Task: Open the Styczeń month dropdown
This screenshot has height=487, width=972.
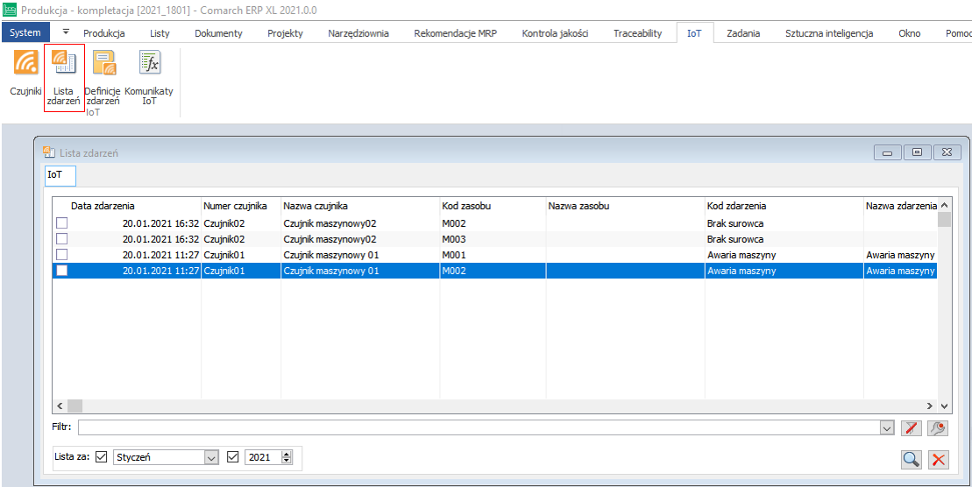Action: click(212, 457)
